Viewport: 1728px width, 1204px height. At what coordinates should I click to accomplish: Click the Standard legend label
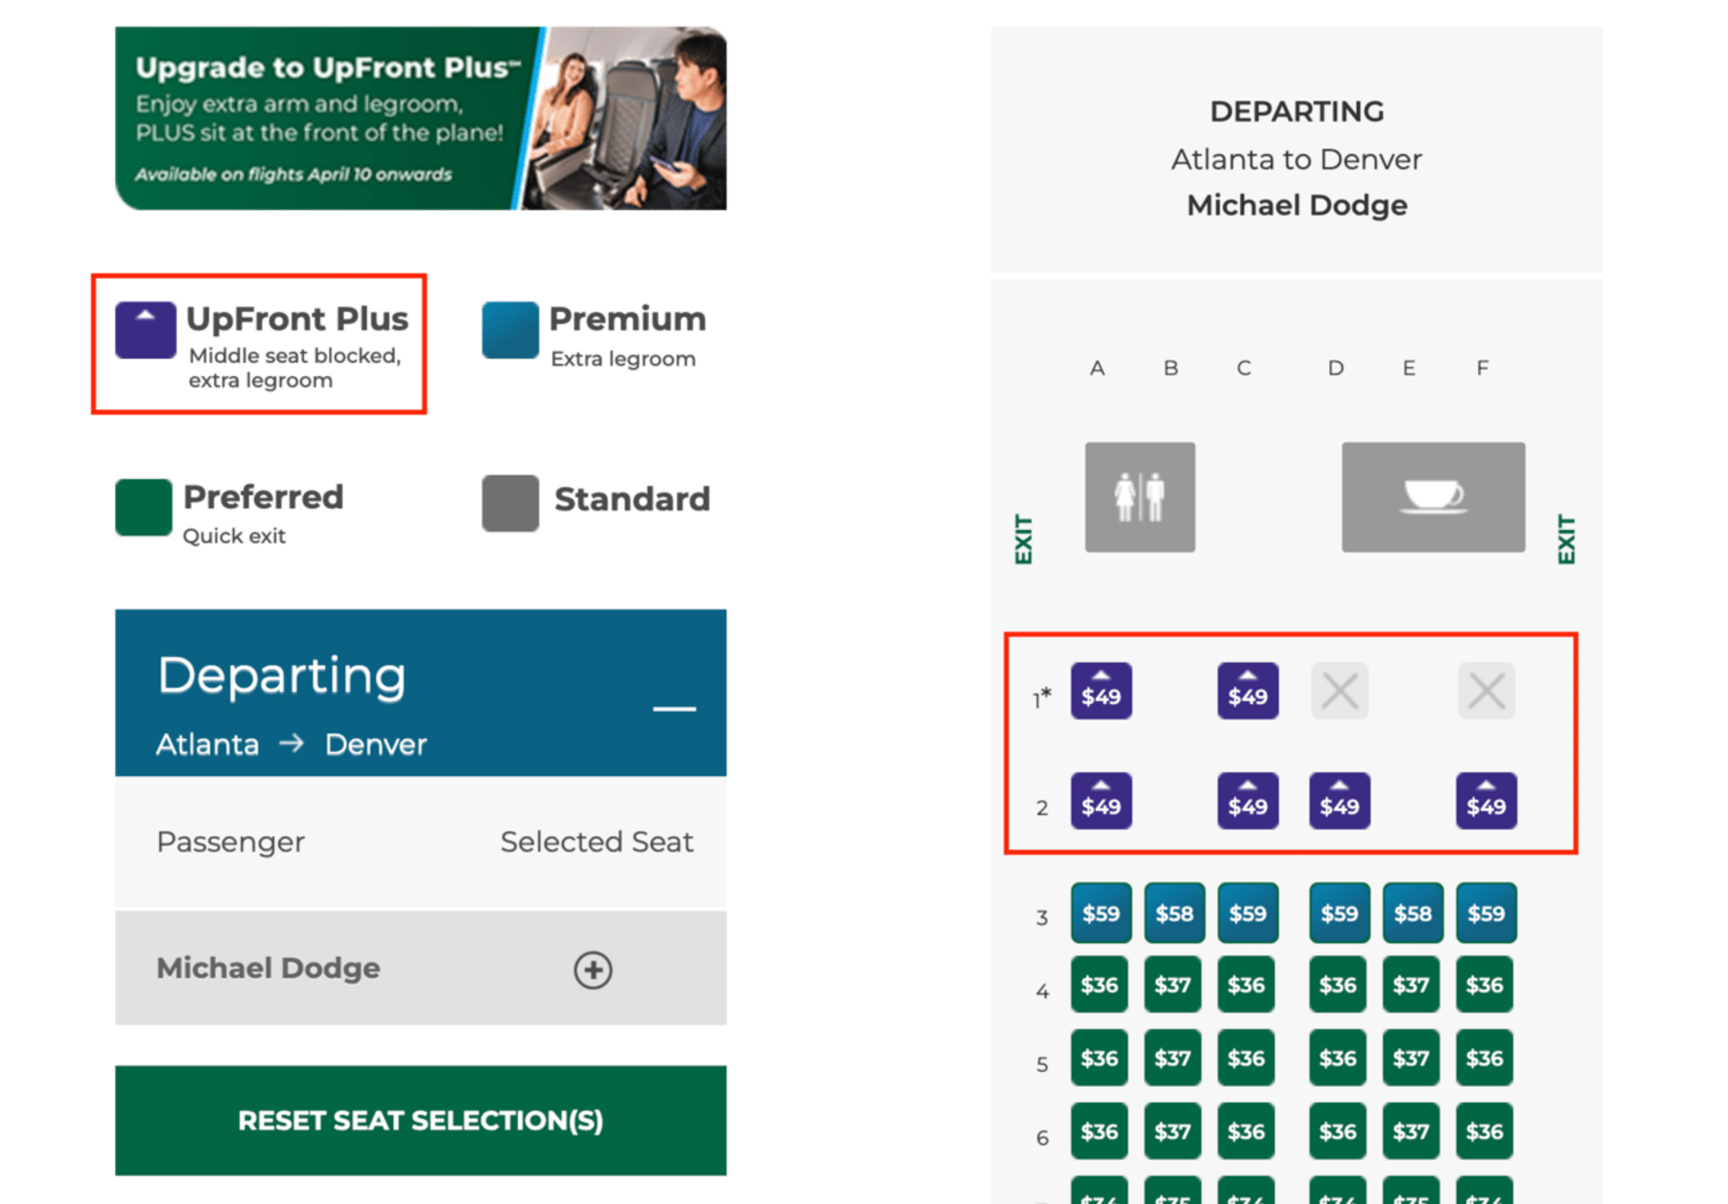click(x=632, y=498)
